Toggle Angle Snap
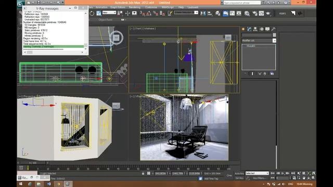The image size is (333, 187). (x=149, y=13)
